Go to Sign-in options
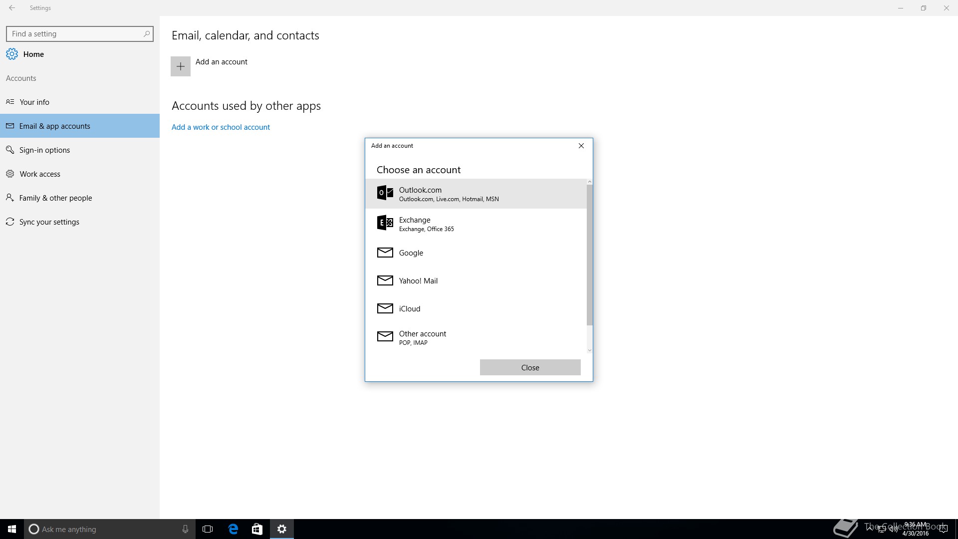 tap(80, 150)
